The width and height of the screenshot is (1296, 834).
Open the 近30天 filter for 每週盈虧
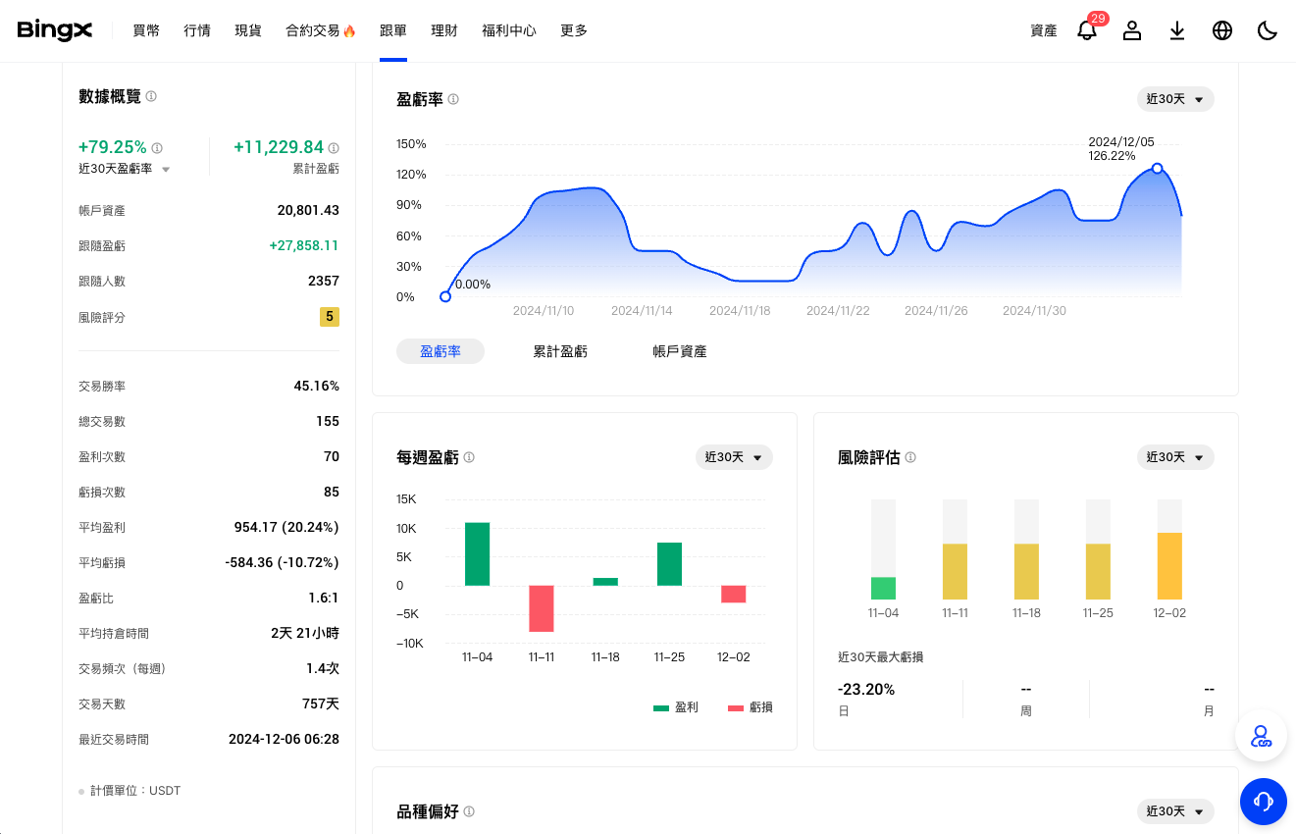tap(734, 457)
